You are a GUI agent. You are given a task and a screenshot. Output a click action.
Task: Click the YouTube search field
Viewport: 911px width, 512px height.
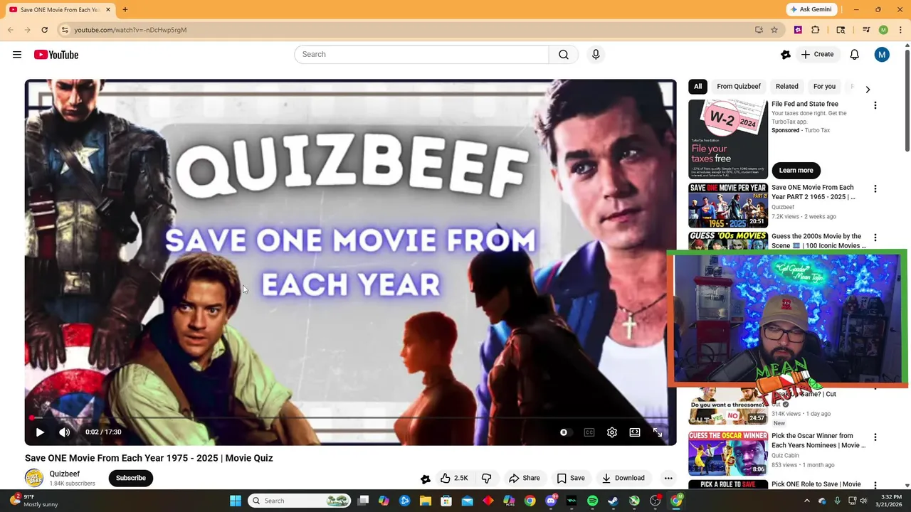click(421, 55)
